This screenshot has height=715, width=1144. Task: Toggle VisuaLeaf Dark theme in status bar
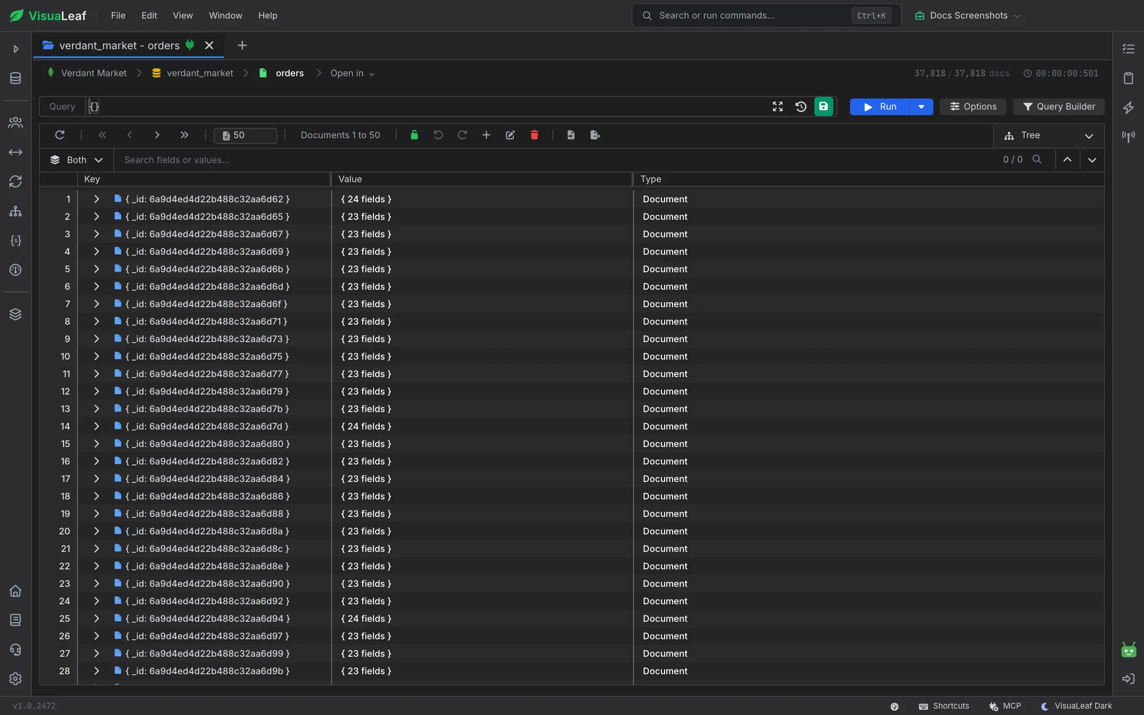coord(1076,706)
